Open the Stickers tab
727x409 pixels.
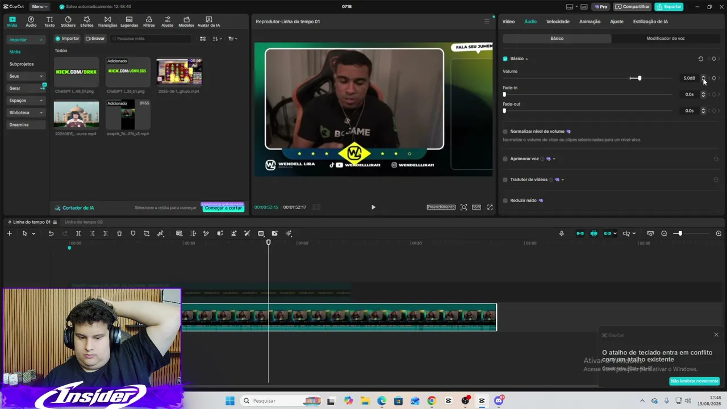[68, 22]
